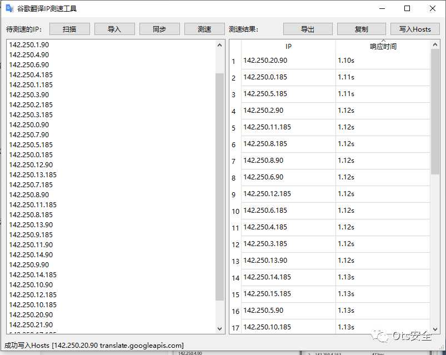Select result cell 142.250.8.185 in row 6
Image resolution: width=446 pixels, height=355 pixels.
[x=288, y=144]
